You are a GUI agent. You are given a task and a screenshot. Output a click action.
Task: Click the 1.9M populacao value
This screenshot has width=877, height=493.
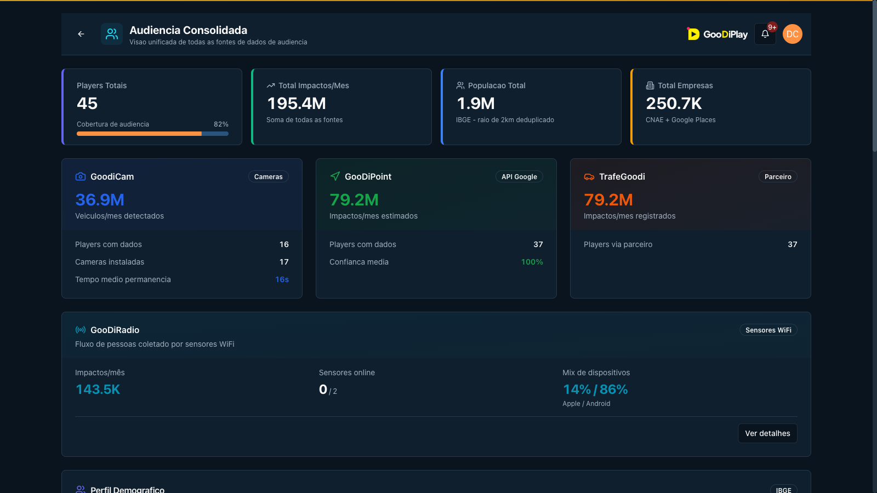(x=476, y=104)
